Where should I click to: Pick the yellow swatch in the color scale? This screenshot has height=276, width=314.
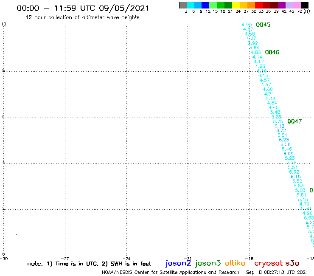(x=236, y=5)
